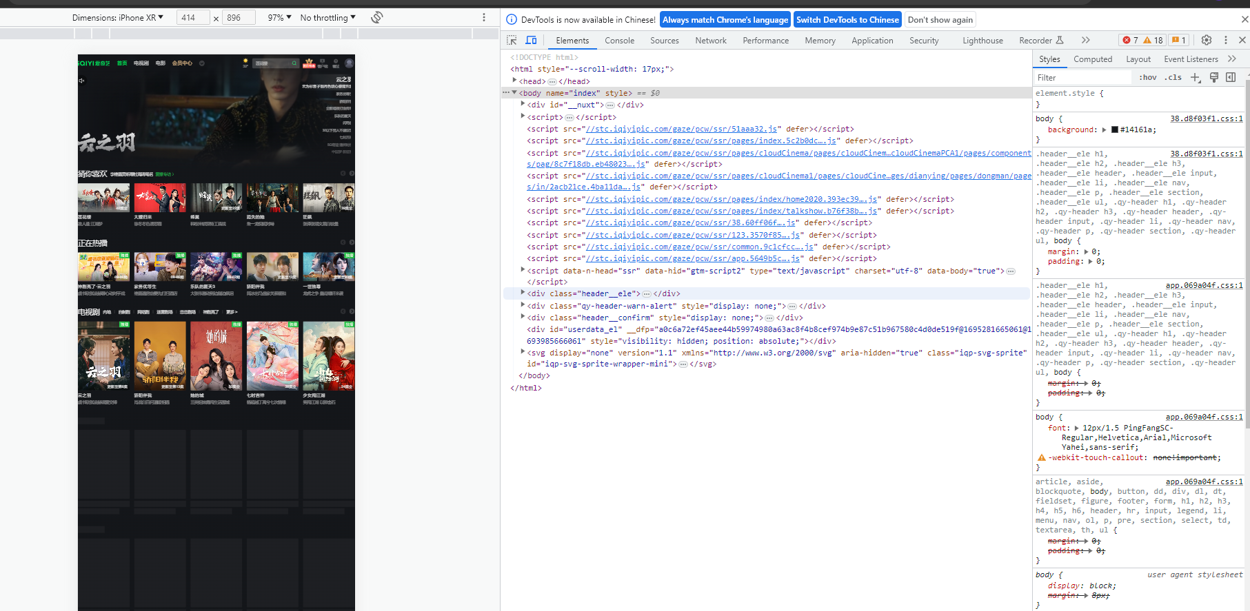Switch to the Network tab

(710, 41)
